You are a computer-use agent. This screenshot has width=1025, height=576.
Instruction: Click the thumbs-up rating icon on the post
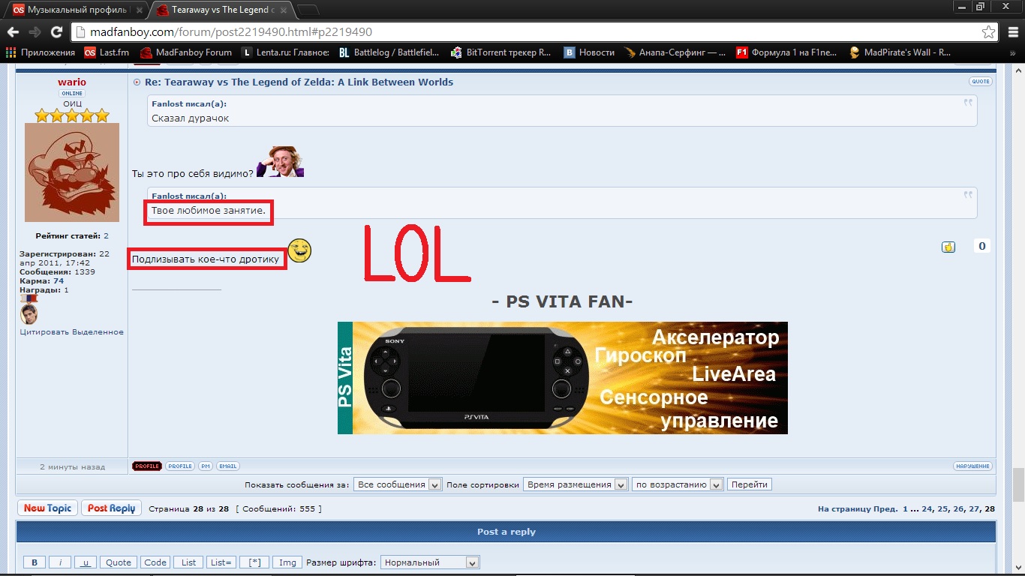(x=948, y=247)
